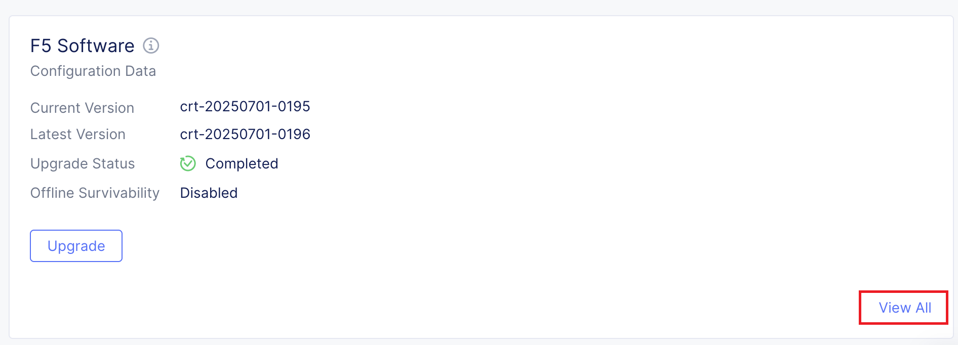Click the Completed status text
Viewport: 958px width, 345px height.
coord(242,163)
